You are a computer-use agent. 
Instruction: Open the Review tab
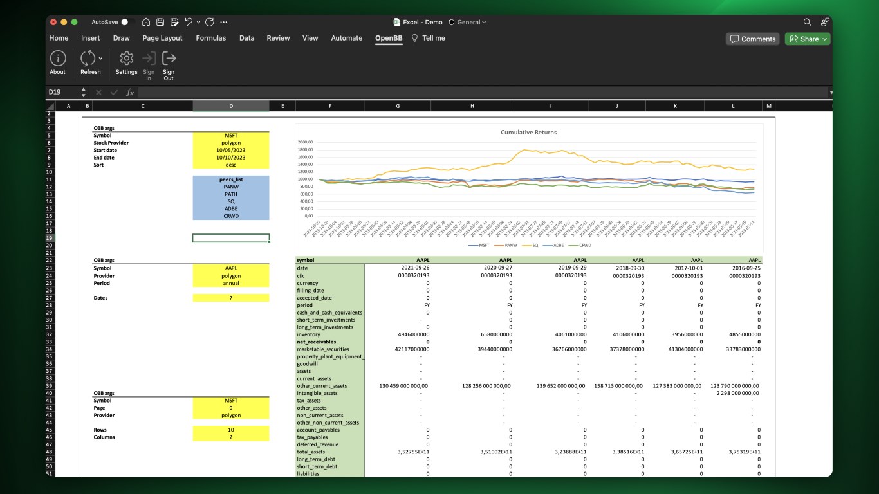278,38
